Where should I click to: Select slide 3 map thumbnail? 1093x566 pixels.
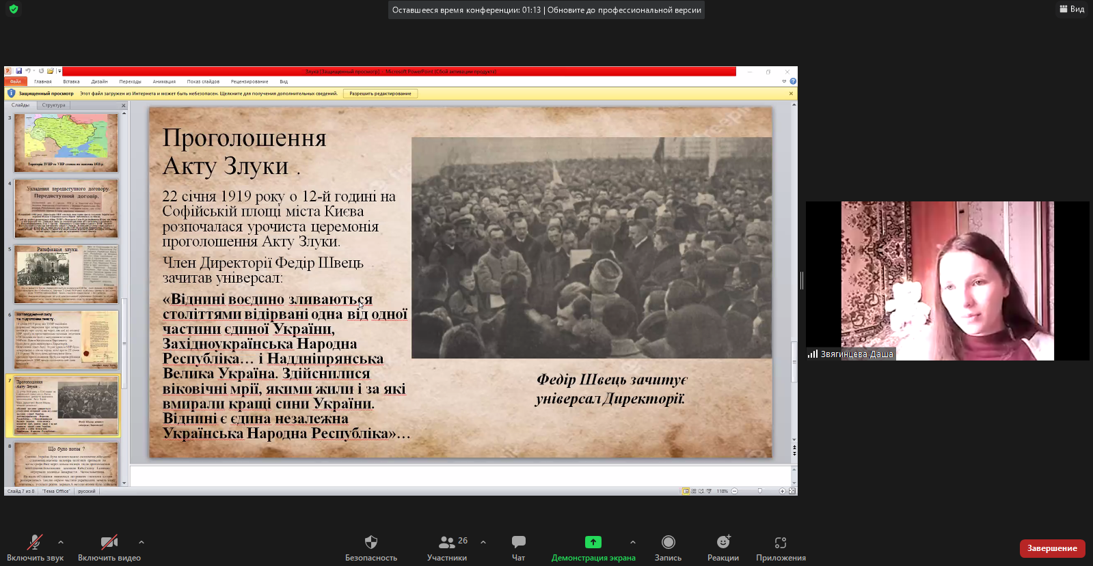pos(66,142)
